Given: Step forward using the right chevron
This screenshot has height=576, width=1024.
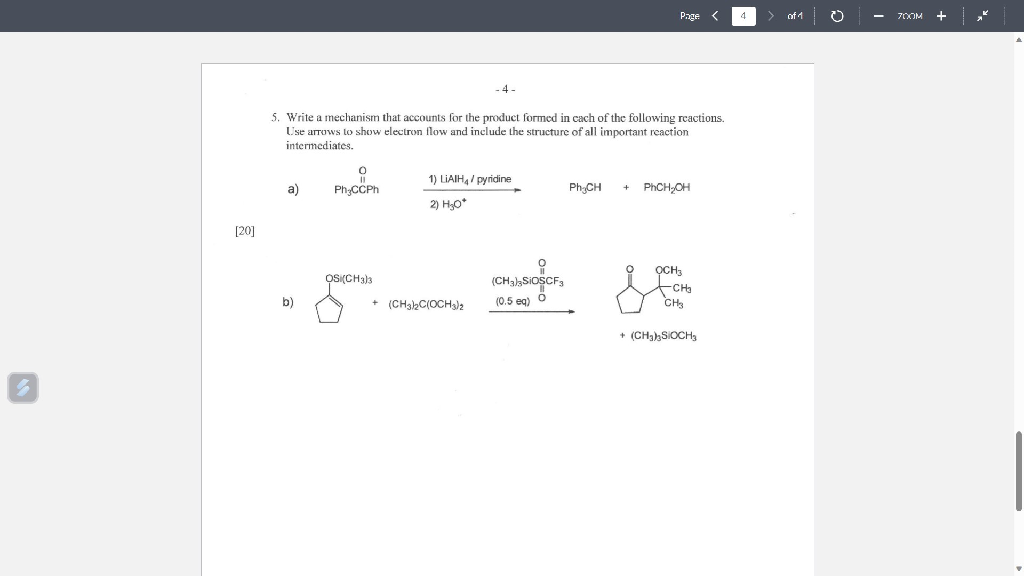Looking at the screenshot, I should (x=770, y=16).
